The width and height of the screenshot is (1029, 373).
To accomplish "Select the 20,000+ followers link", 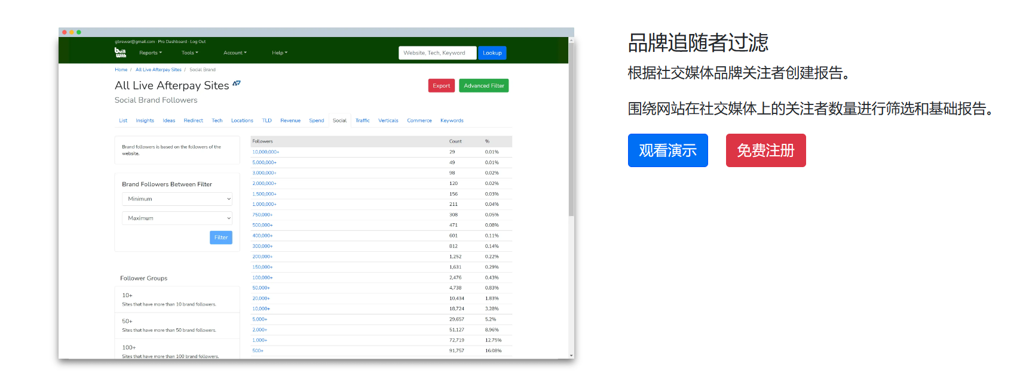I will pyautogui.click(x=261, y=298).
